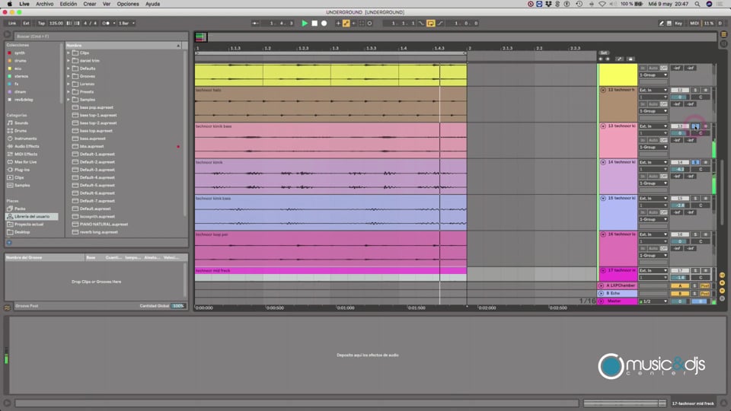Start playback with the green Play button
Screen dimensions: 731x411
pos(305,23)
